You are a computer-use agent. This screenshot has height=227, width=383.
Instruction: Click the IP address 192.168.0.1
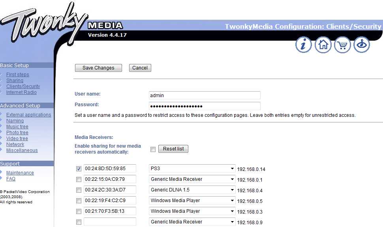(250, 180)
